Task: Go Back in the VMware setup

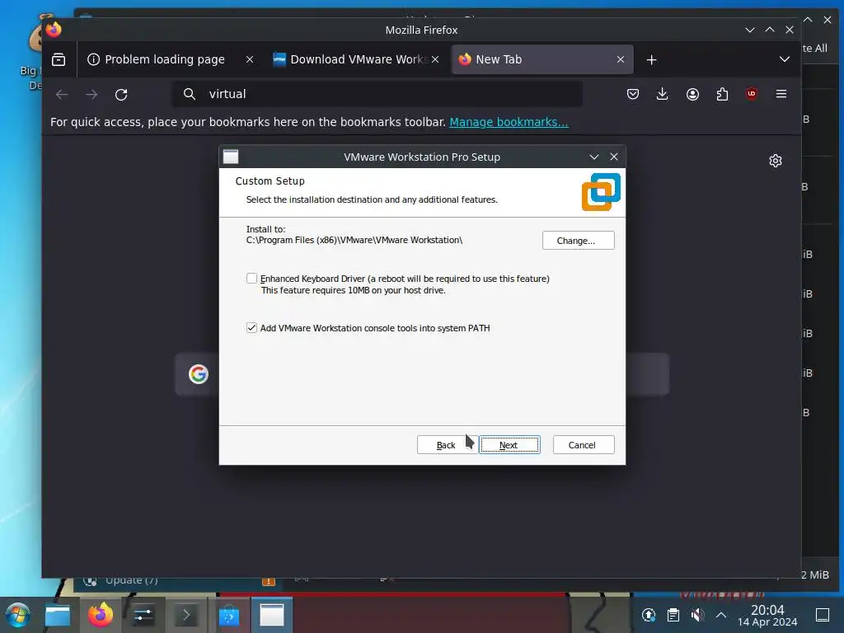Action: [x=446, y=445]
